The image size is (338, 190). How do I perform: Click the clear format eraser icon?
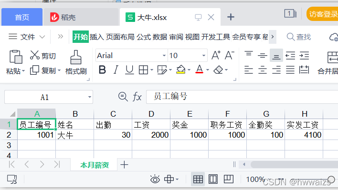[218, 70]
